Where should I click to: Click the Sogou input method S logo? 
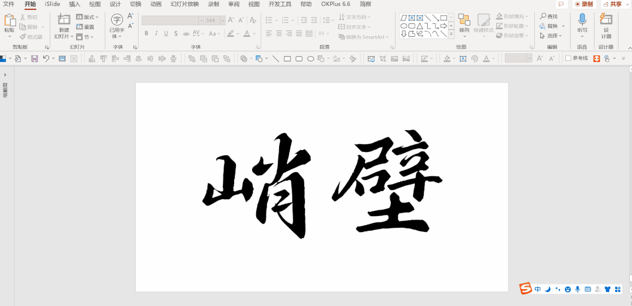click(x=525, y=288)
